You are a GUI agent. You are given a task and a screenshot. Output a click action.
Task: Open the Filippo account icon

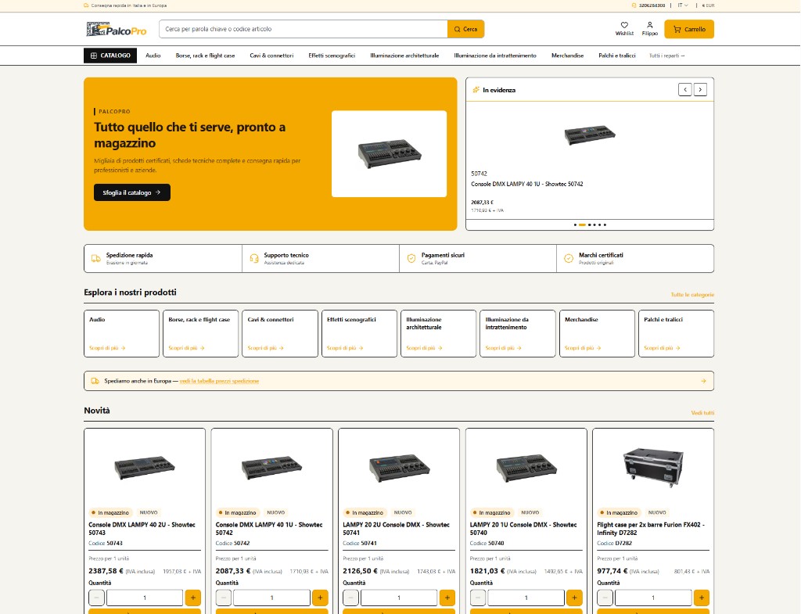pos(650,29)
